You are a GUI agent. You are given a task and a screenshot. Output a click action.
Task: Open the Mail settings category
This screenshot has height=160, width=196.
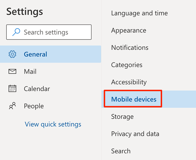point(30,71)
